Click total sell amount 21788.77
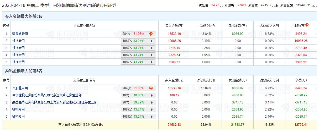The height and width of the screenshot is (132, 319). (x=238, y=125)
